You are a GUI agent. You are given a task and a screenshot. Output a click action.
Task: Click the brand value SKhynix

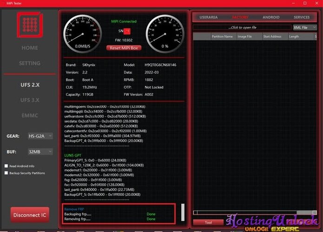point(89,65)
